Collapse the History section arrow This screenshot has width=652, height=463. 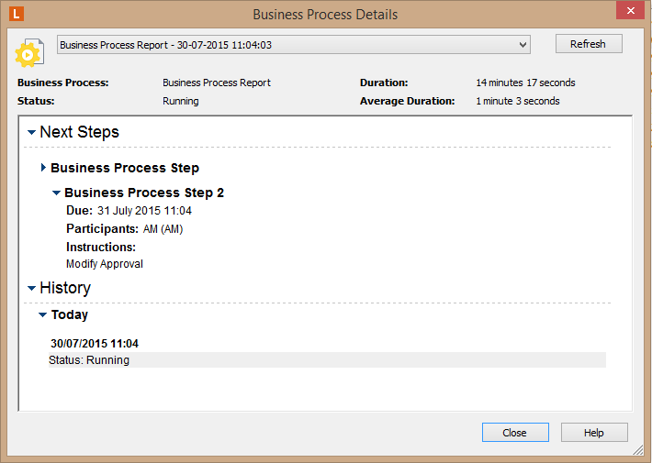point(31,288)
